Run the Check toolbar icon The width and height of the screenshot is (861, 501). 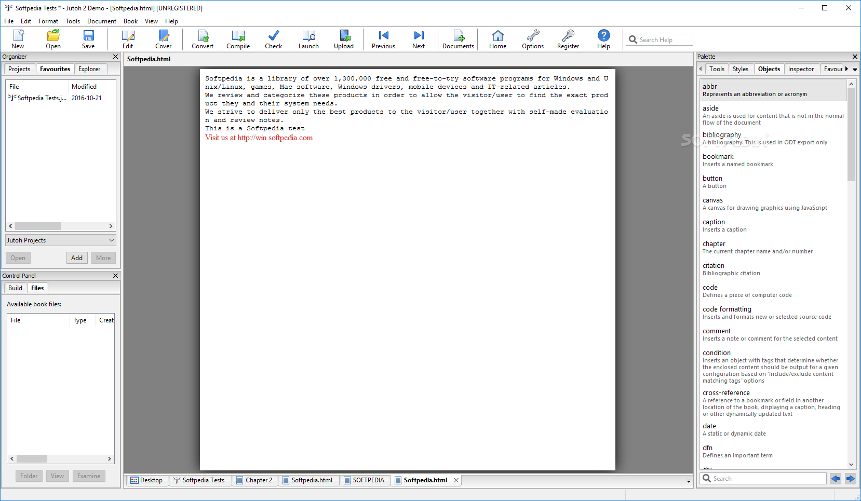point(274,39)
